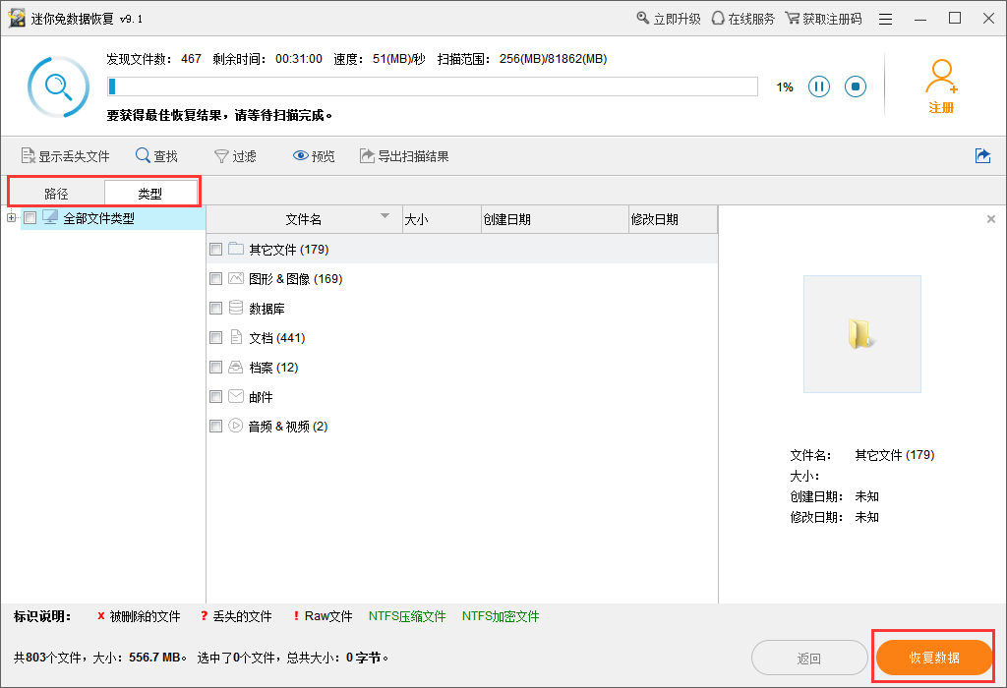Check the 全部文件类型 checkbox

[30, 218]
